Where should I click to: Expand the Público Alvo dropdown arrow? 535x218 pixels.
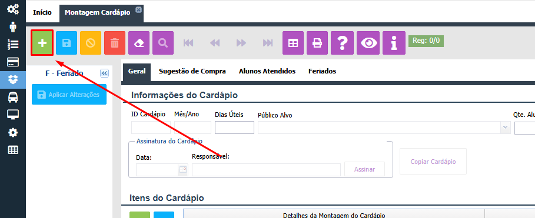(506, 128)
